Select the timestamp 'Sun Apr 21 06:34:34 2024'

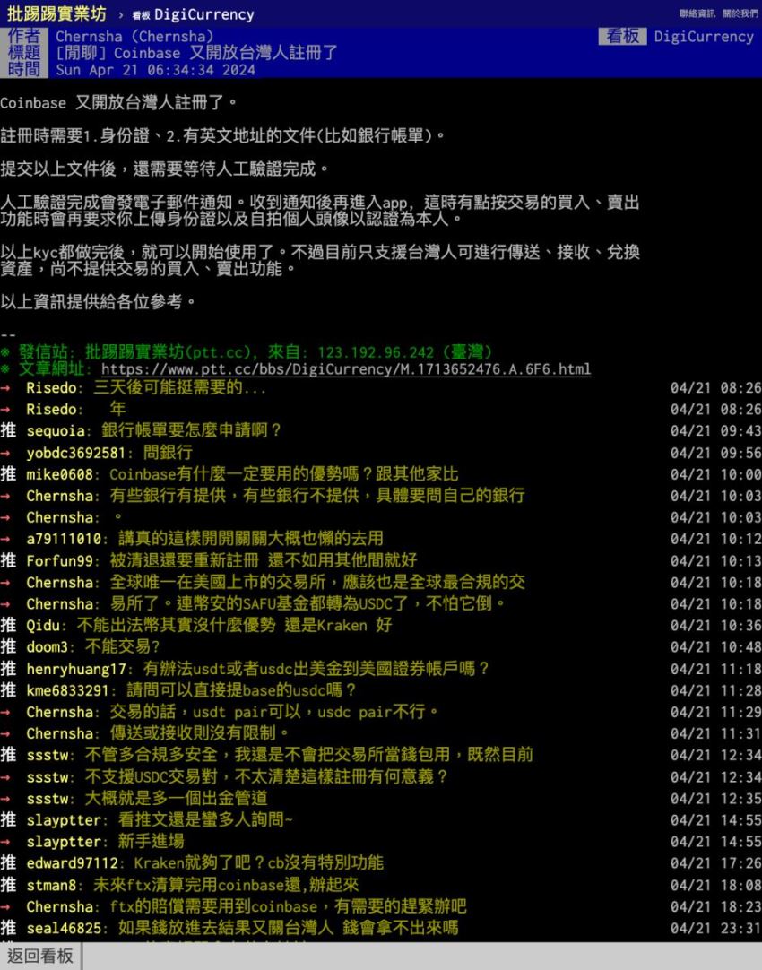pyautogui.click(x=155, y=69)
